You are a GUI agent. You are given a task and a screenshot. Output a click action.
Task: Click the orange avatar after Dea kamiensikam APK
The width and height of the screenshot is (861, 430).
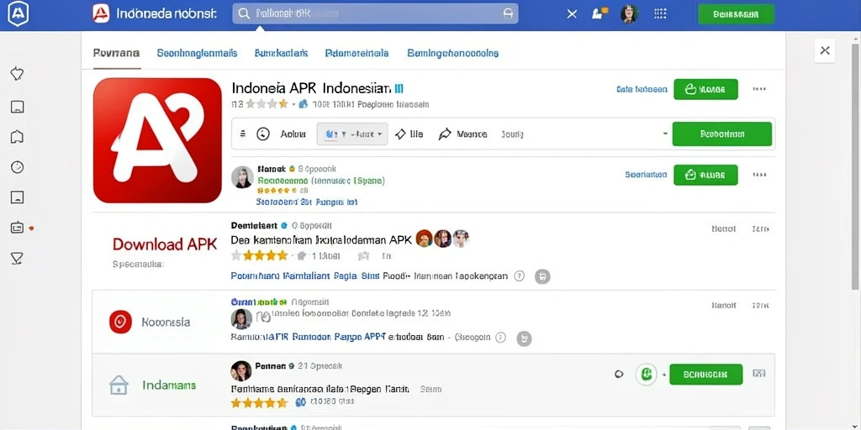425,239
